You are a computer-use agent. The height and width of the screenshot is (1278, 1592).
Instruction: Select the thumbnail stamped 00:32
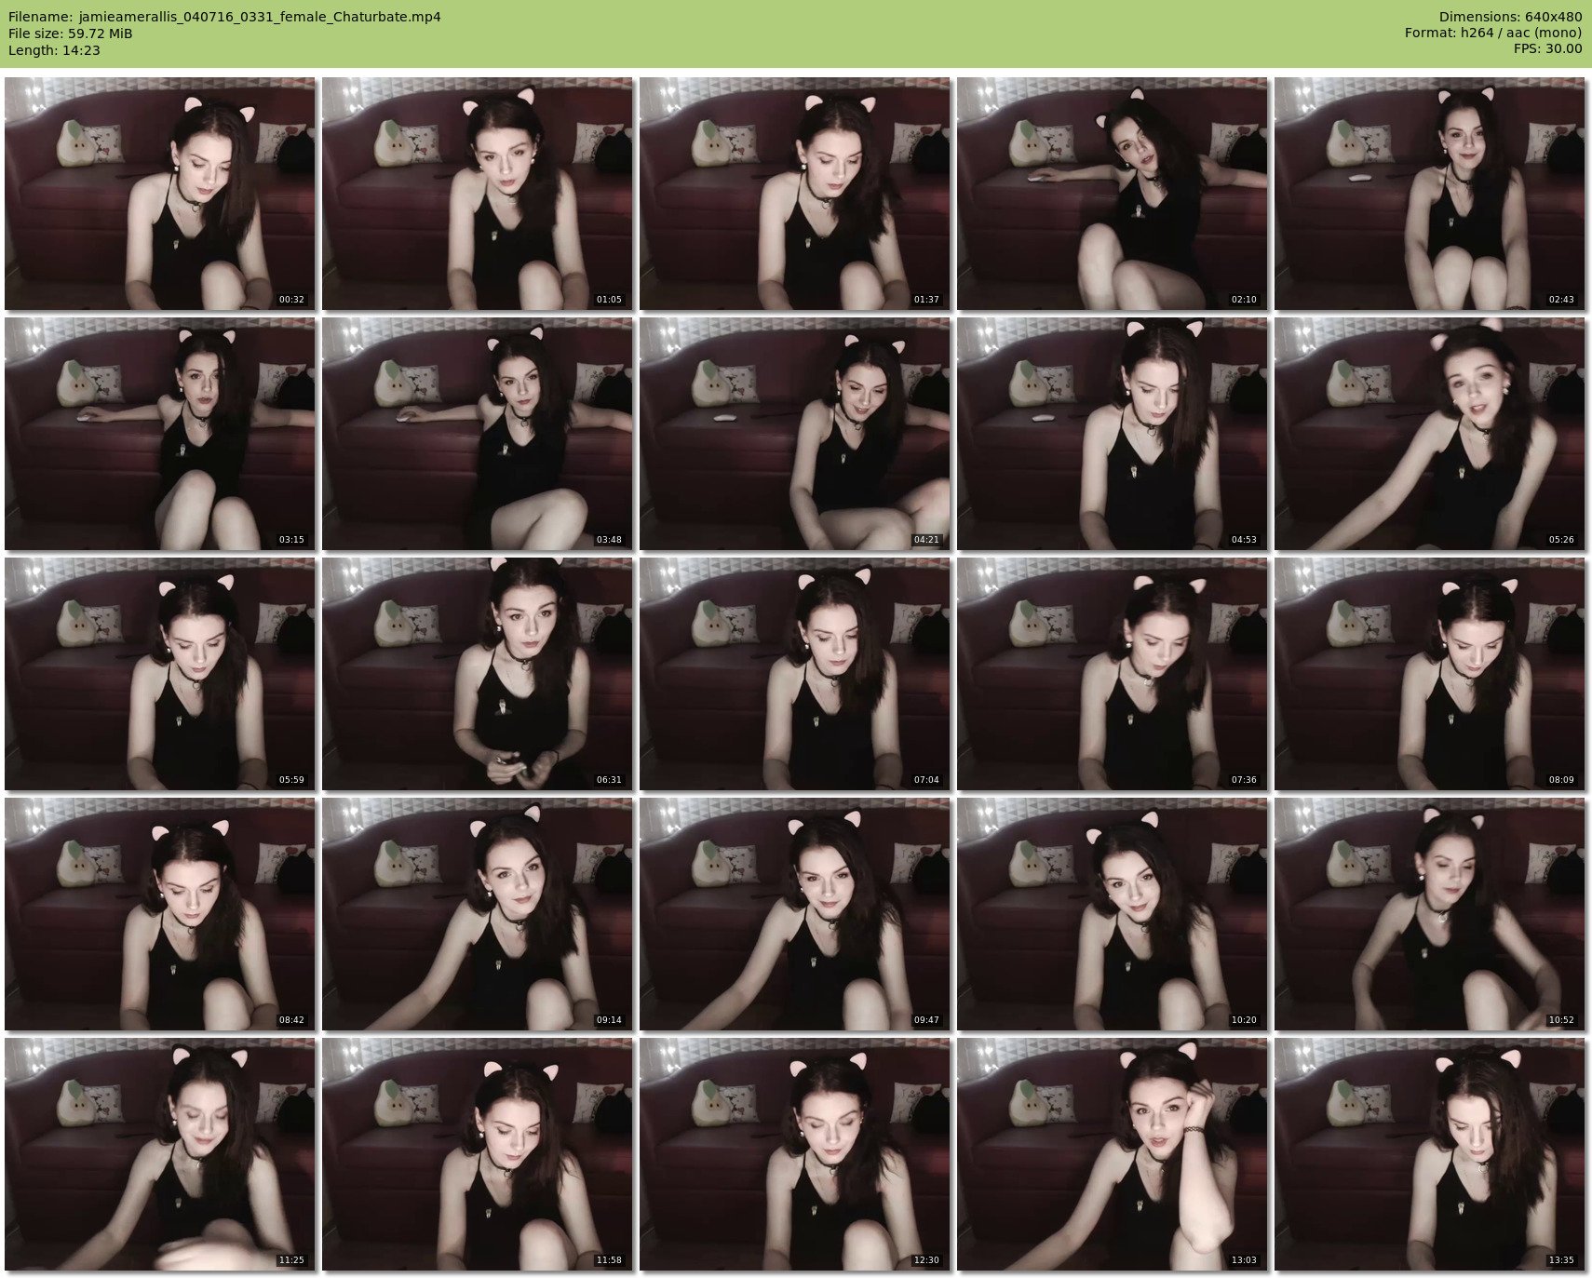159,194
